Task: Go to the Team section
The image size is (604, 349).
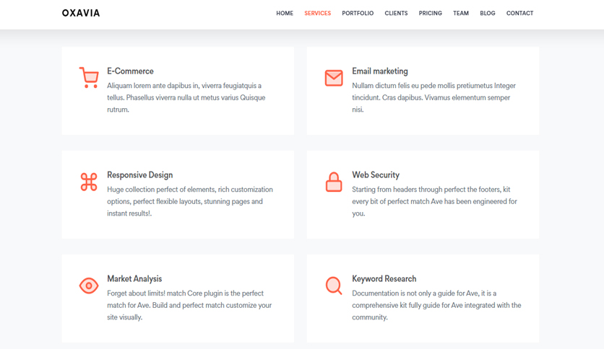Action: coord(461,13)
